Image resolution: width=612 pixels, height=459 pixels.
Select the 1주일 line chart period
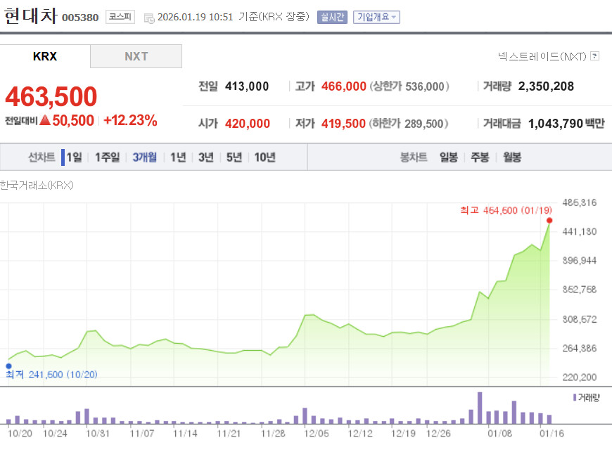(108, 157)
